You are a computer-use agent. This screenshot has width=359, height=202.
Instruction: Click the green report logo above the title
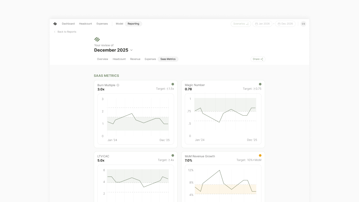[97, 39]
